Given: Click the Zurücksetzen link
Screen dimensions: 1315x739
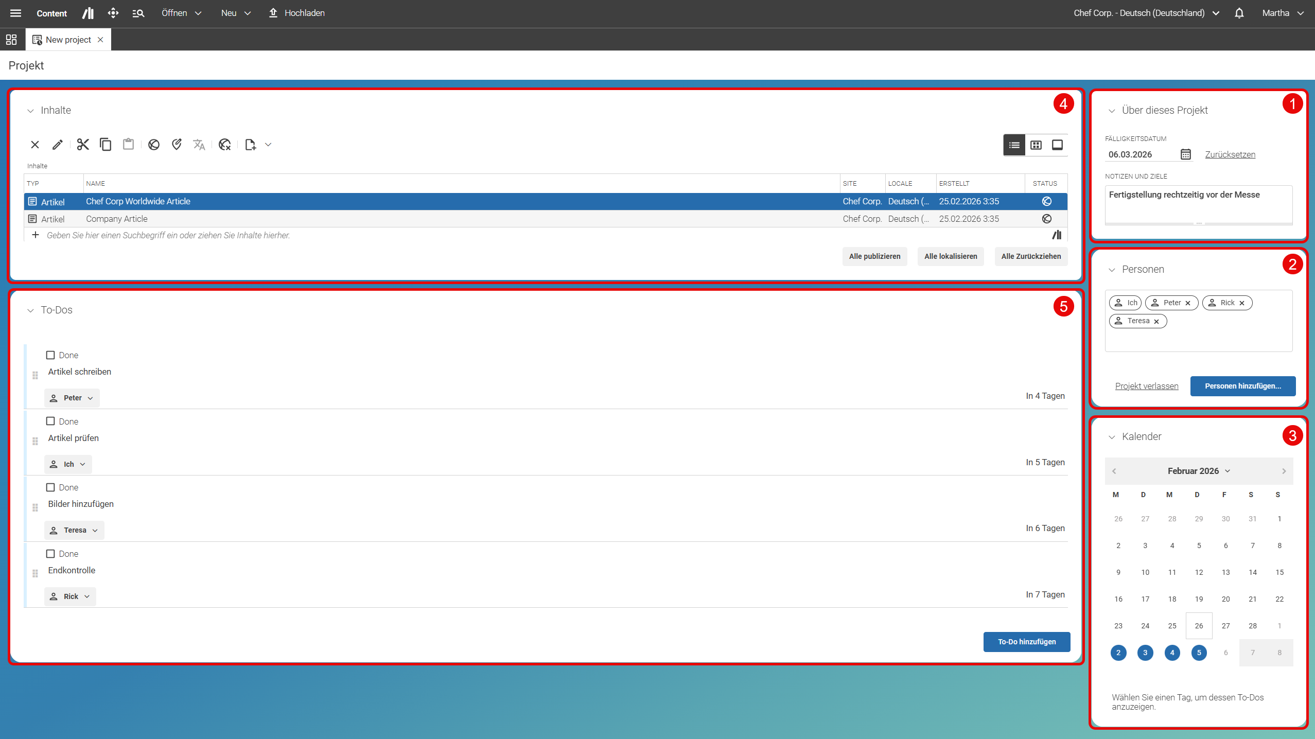Looking at the screenshot, I should point(1230,154).
